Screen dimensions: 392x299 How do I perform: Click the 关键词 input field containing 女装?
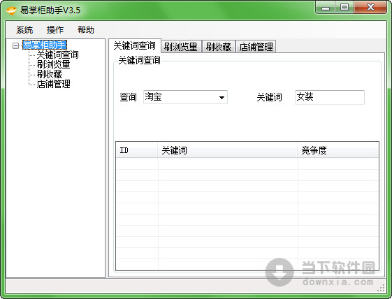[330, 97]
